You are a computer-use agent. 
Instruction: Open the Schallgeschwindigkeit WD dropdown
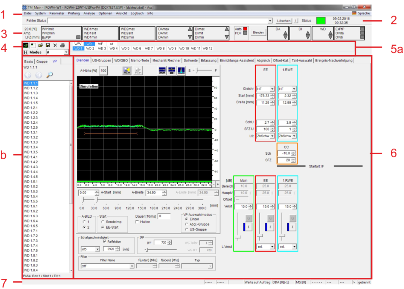[x=98, y=249]
